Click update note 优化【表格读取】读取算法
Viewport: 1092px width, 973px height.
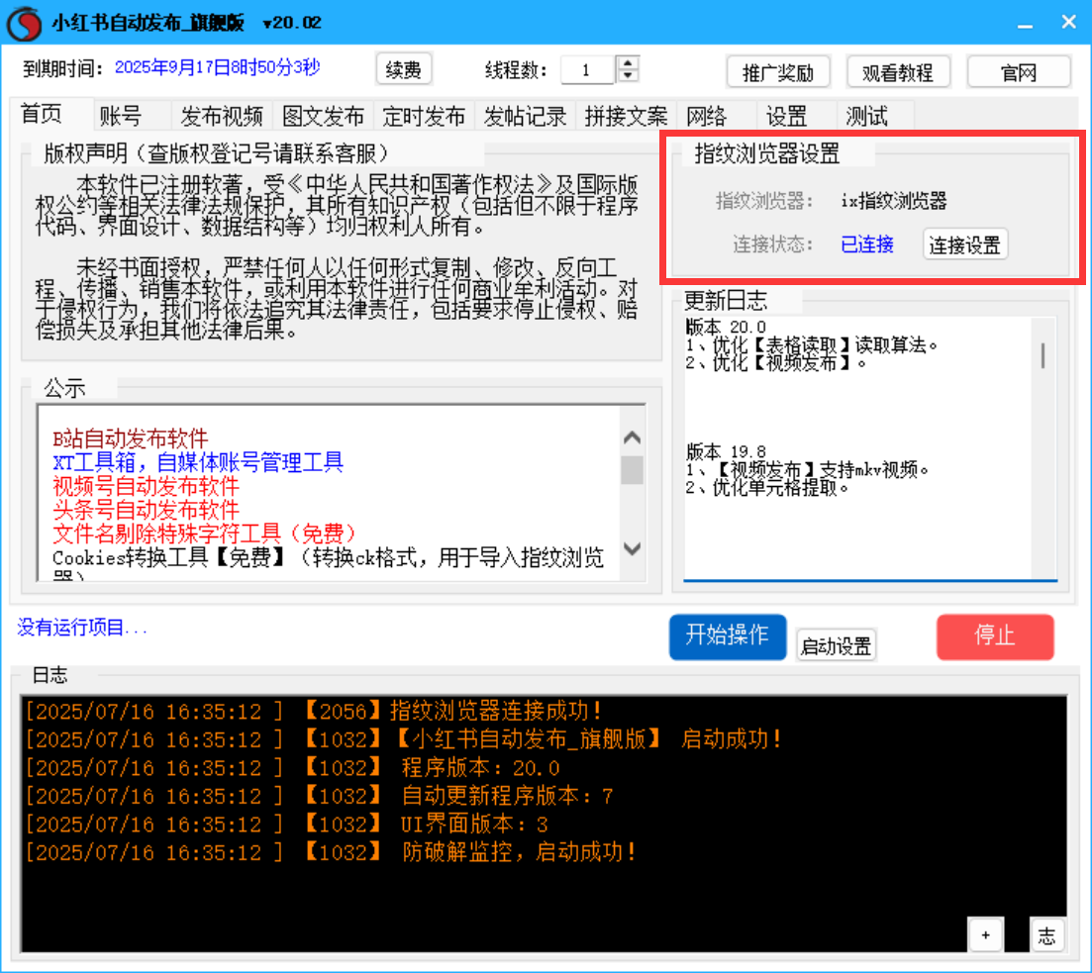[x=812, y=344]
